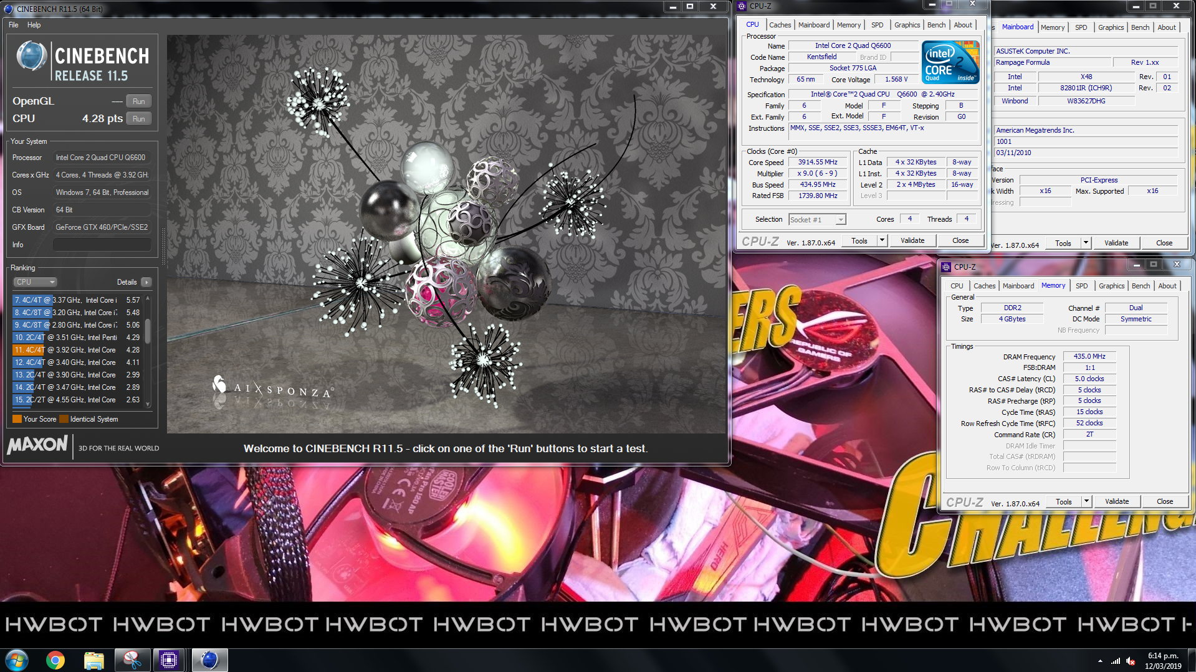Open About tab in top CPU-Z CPU window
Image resolution: width=1196 pixels, height=672 pixels.
(963, 25)
